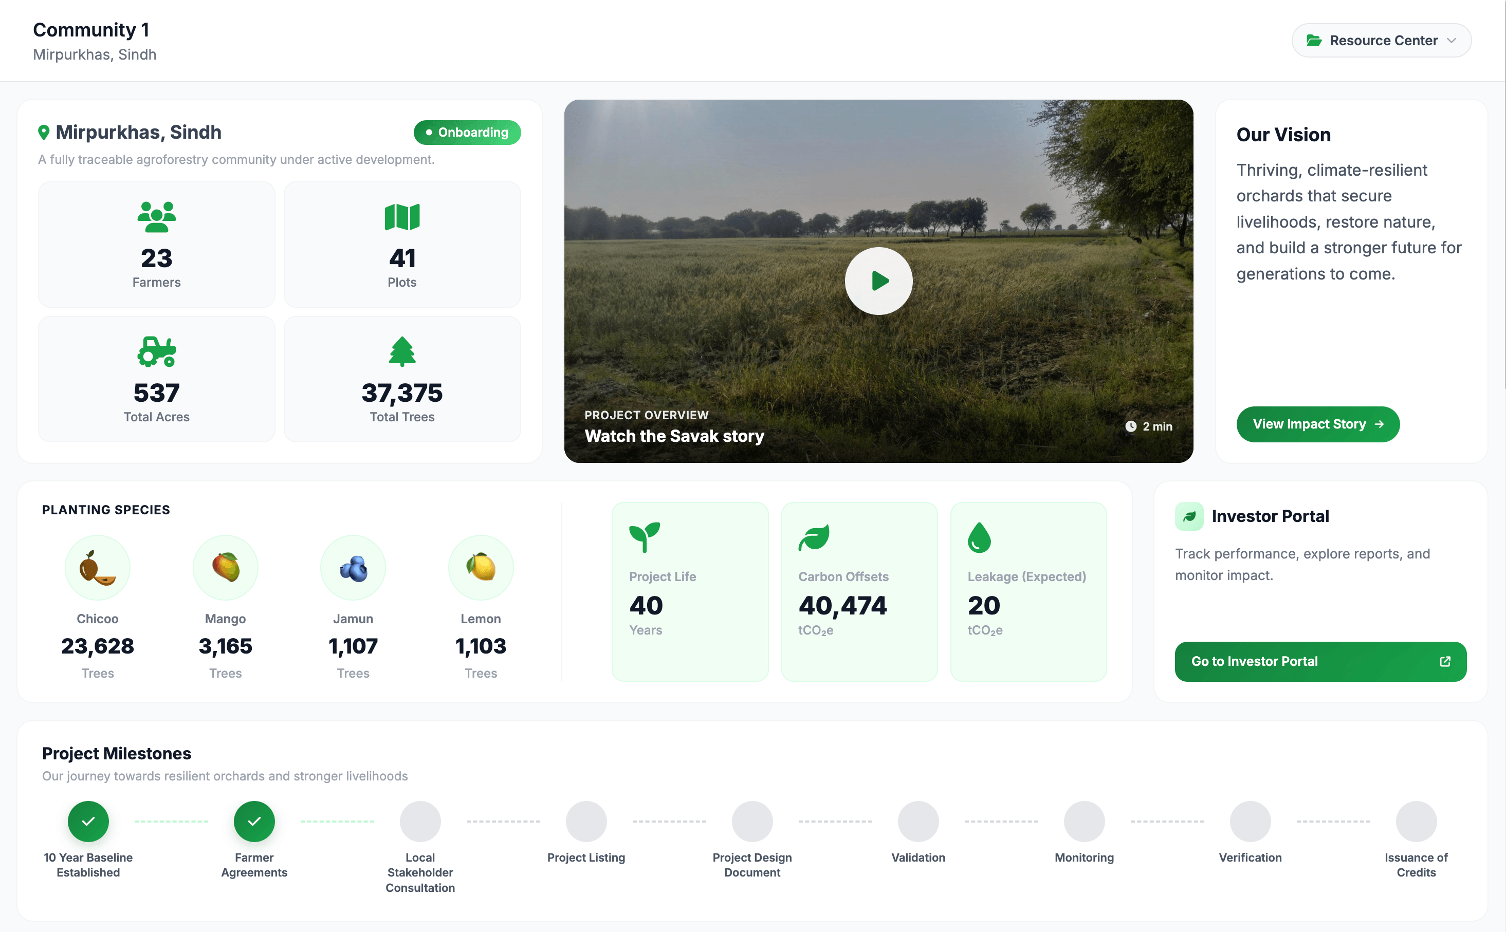Select the Chicoo fruit icon
The width and height of the screenshot is (1506, 932).
97,567
